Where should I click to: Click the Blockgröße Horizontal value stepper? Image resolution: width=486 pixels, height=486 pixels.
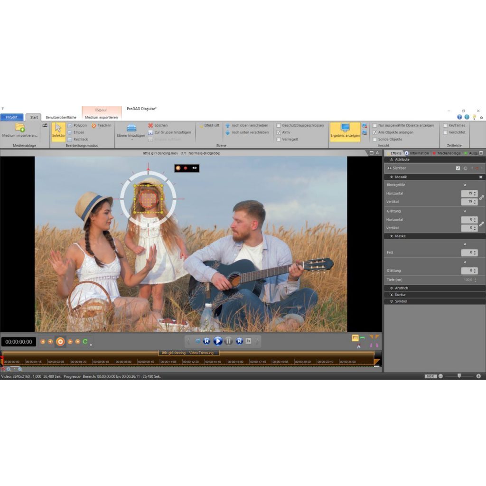pos(475,194)
